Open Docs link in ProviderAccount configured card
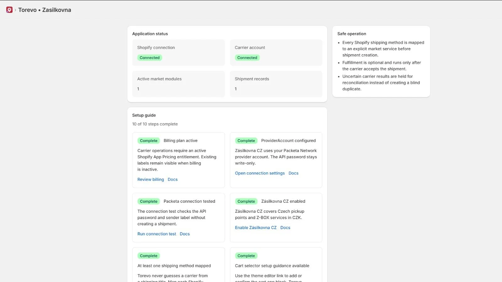This screenshot has width=502, height=282. (293, 173)
